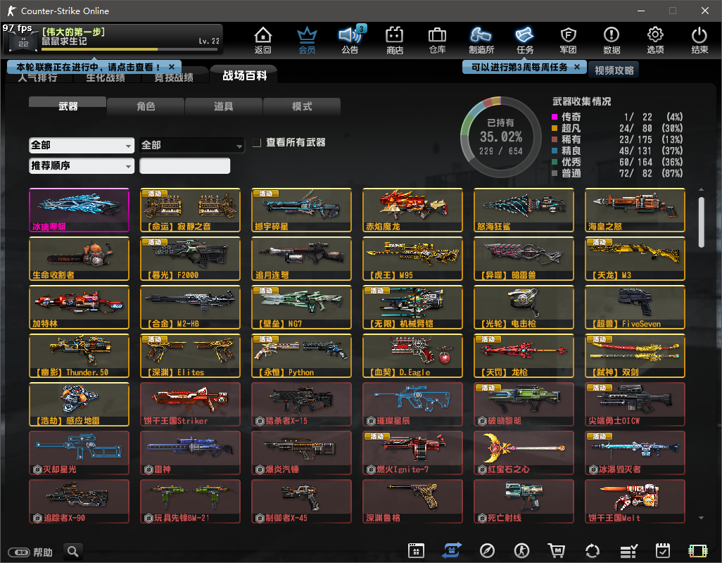This screenshot has height=563, width=722.
Task: Open 选项 options gear icon
Action: (x=655, y=41)
